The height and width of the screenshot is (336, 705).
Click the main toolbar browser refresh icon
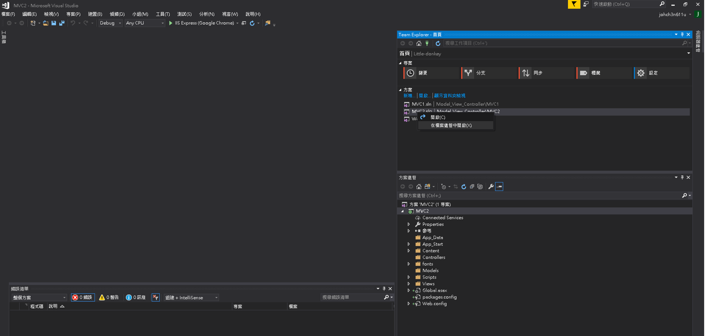click(252, 23)
